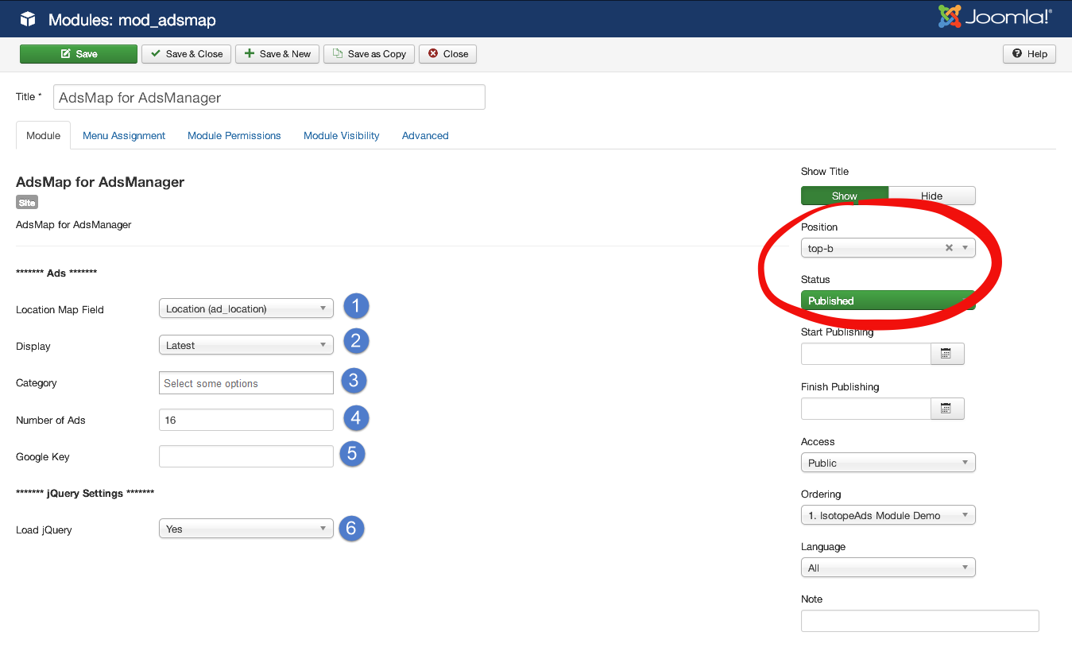Open the Access dropdown showing Public
Screen dimensions: 1072x667
[888, 462]
